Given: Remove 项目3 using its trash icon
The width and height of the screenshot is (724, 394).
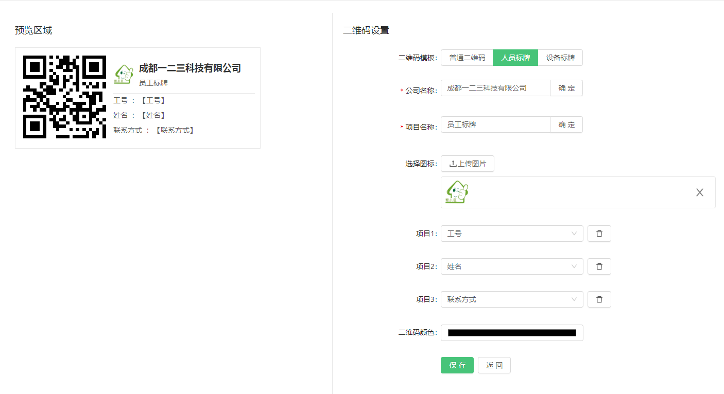Looking at the screenshot, I should point(599,299).
